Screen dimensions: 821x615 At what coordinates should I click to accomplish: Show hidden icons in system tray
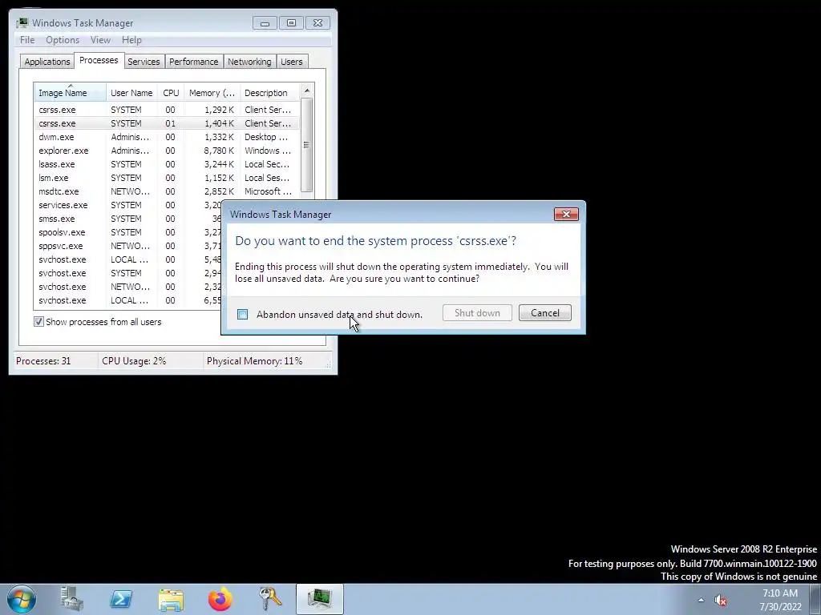[701, 600]
